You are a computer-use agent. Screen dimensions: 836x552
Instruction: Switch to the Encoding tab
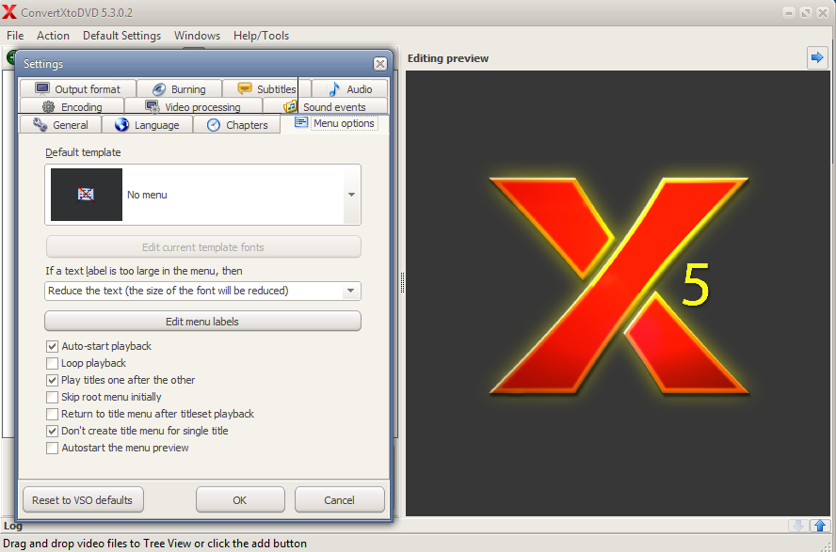(x=72, y=106)
